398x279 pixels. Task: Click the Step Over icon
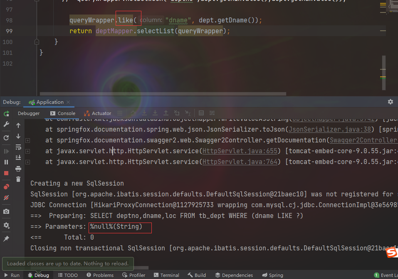(x=133, y=113)
